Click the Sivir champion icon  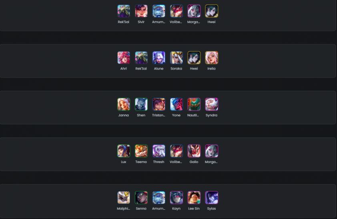coord(141,11)
